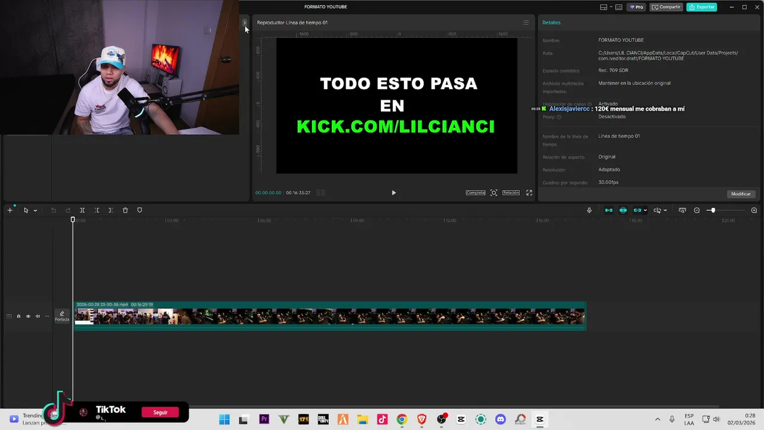764x430 pixels.
Task: Click the microphone record voiceover icon
Action: pyautogui.click(x=589, y=210)
